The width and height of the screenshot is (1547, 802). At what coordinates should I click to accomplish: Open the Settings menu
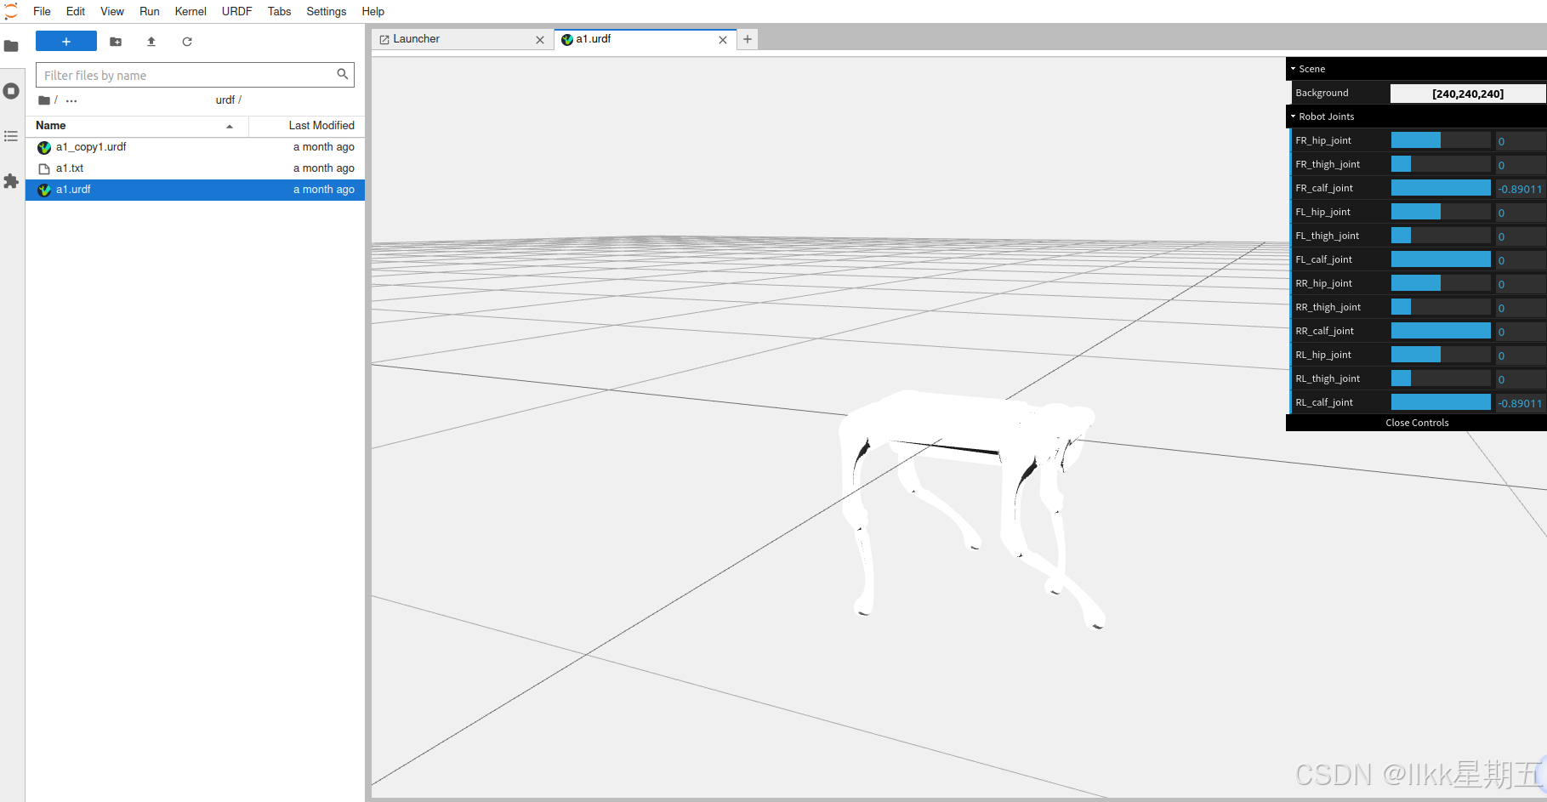coord(327,11)
